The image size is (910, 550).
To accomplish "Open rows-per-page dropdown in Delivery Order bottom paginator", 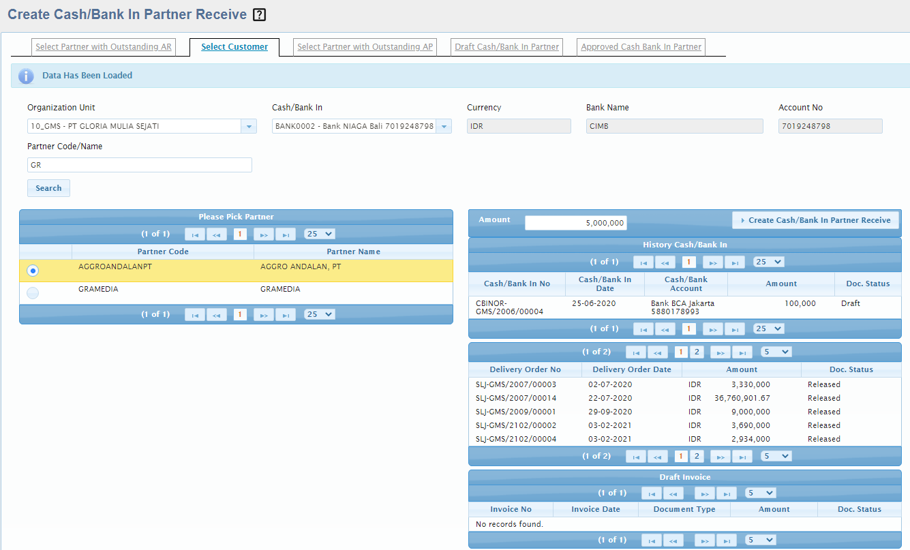I will pyautogui.click(x=776, y=456).
